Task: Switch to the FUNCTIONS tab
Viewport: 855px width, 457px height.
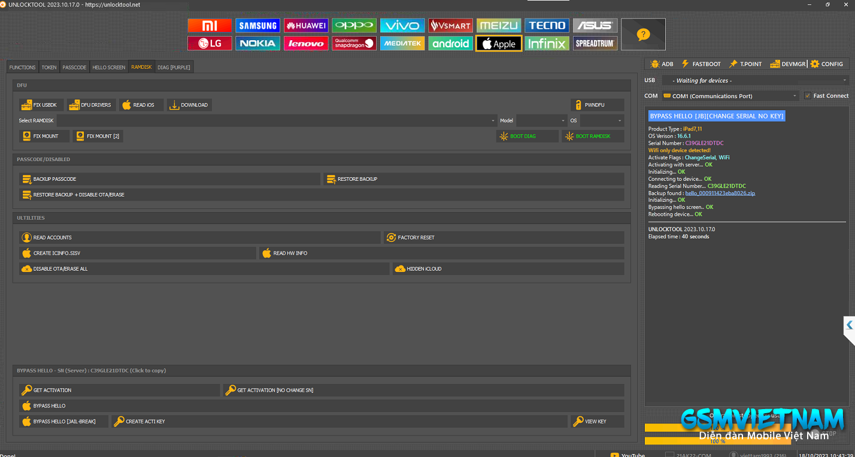Action: 23,67
